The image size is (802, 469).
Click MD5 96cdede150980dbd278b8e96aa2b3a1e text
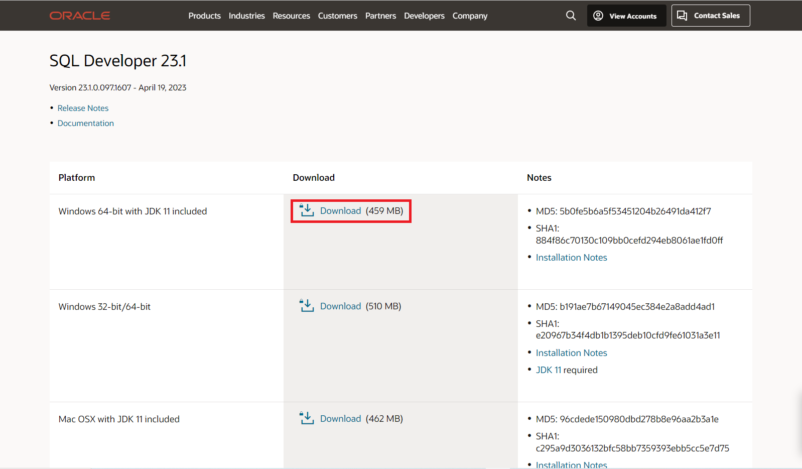pyautogui.click(x=627, y=419)
